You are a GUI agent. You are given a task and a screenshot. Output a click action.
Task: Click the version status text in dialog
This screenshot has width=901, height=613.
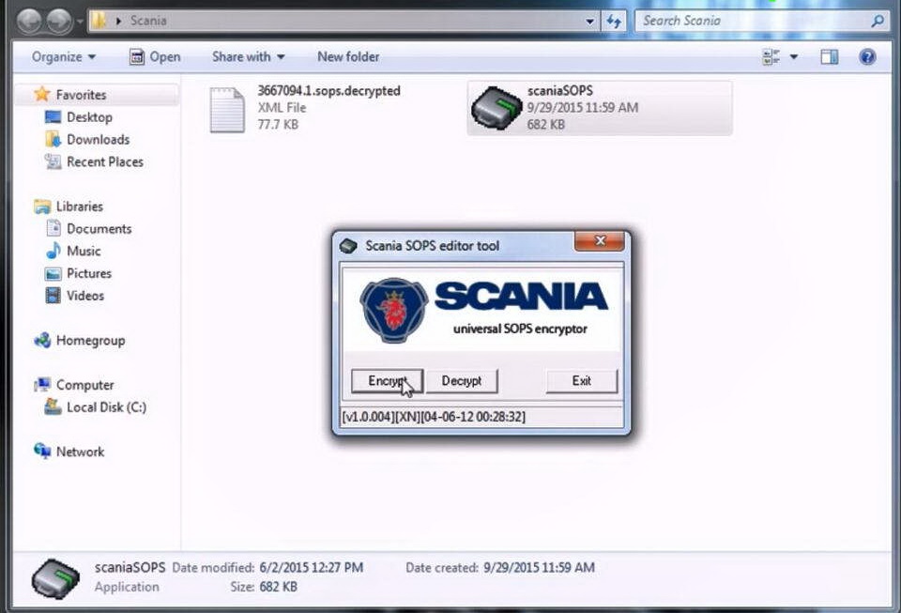(434, 417)
